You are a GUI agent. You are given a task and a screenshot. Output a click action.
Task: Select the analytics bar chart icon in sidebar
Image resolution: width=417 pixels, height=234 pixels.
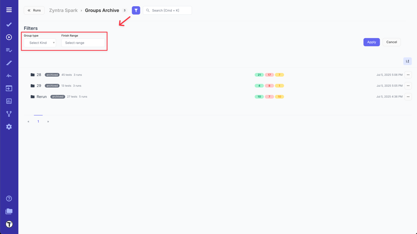click(x=9, y=101)
